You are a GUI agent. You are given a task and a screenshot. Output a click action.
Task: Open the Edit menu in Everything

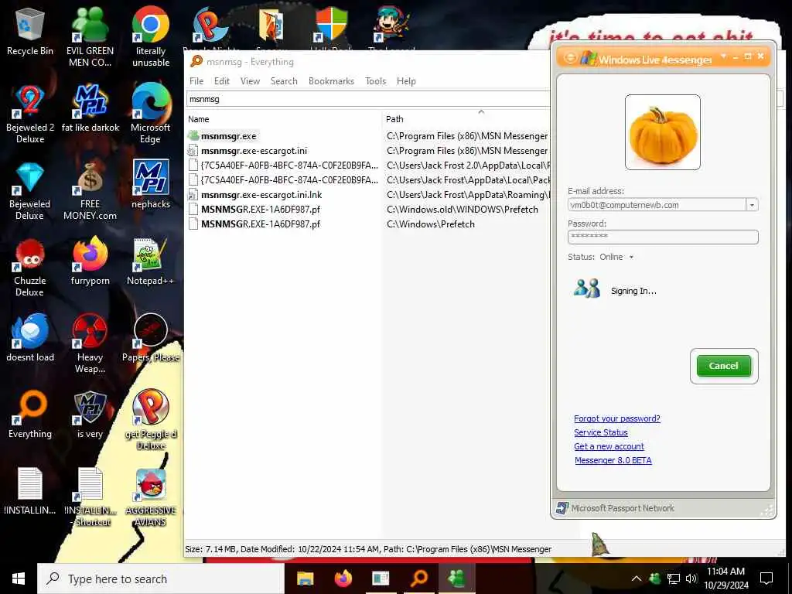pos(222,80)
